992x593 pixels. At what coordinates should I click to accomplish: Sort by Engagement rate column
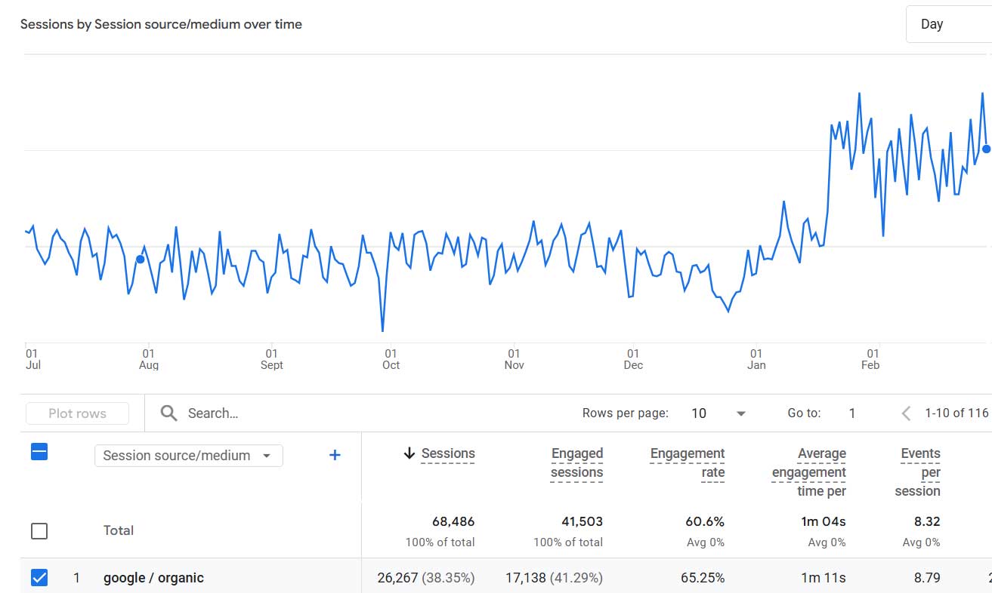[x=687, y=462]
